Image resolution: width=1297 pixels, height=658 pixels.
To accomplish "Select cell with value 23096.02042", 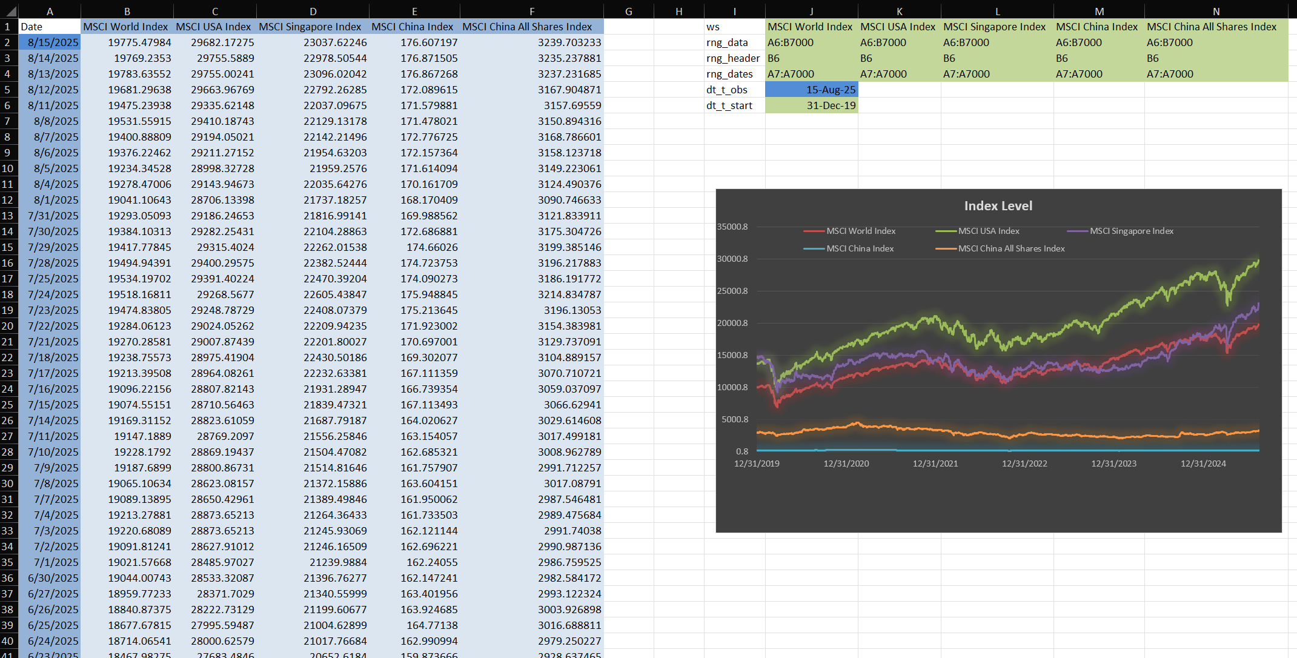I will (x=313, y=74).
